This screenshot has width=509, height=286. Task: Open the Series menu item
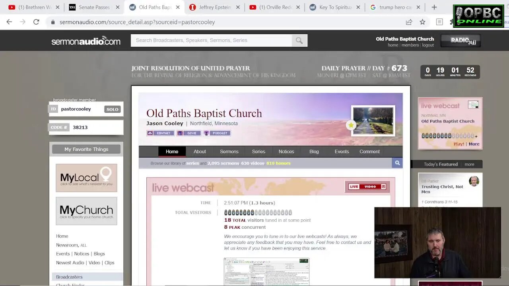click(258, 151)
